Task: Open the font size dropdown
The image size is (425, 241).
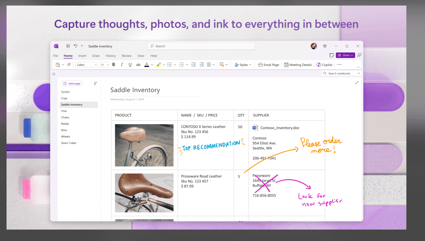Action: pos(104,65)
